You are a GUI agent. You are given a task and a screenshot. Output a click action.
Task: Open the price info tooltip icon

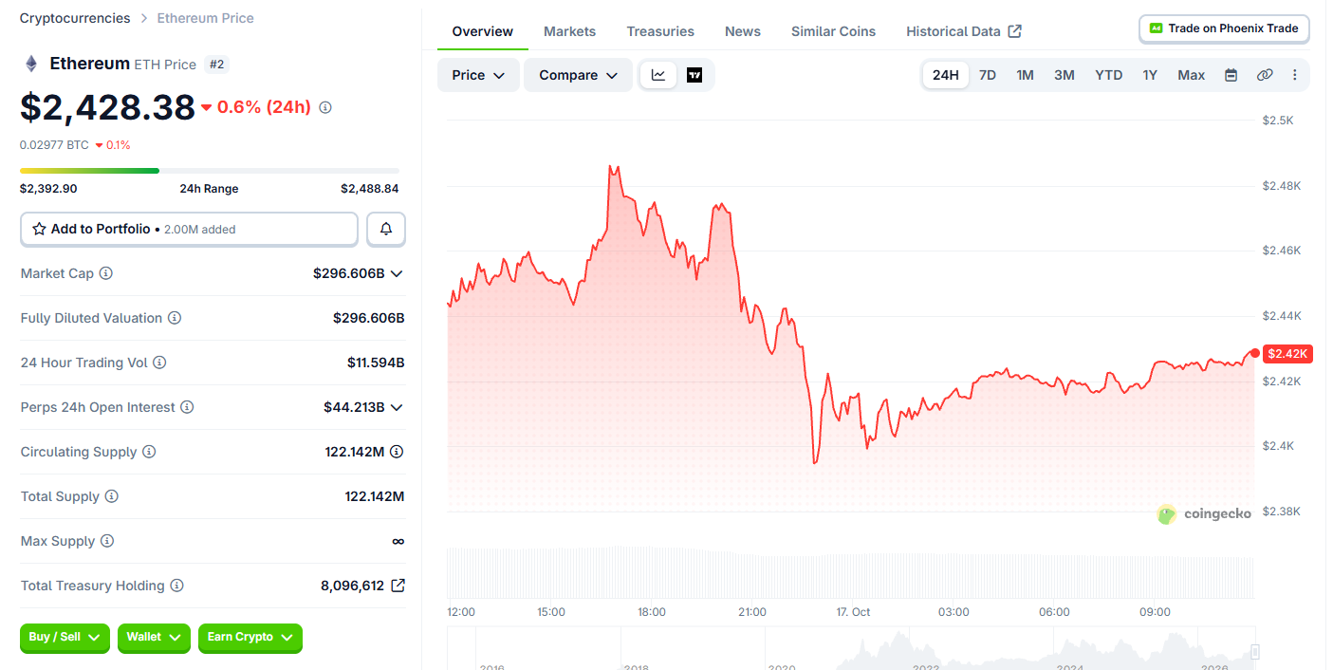325,107
